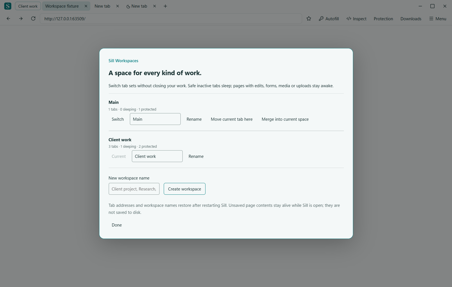The height and width of the screenshot is (287, 452).
Task: Edit the Client work name field
Action: point(157,156)
